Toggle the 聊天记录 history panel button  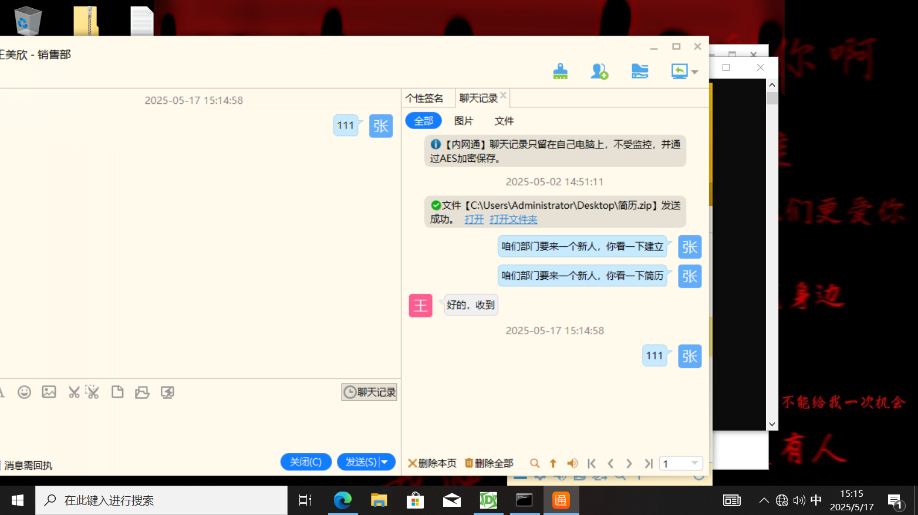coord(369,392)
